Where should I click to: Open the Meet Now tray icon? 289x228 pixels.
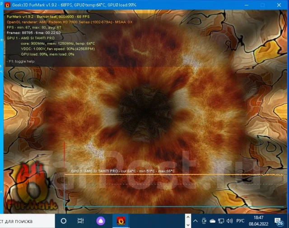[204, 221]
